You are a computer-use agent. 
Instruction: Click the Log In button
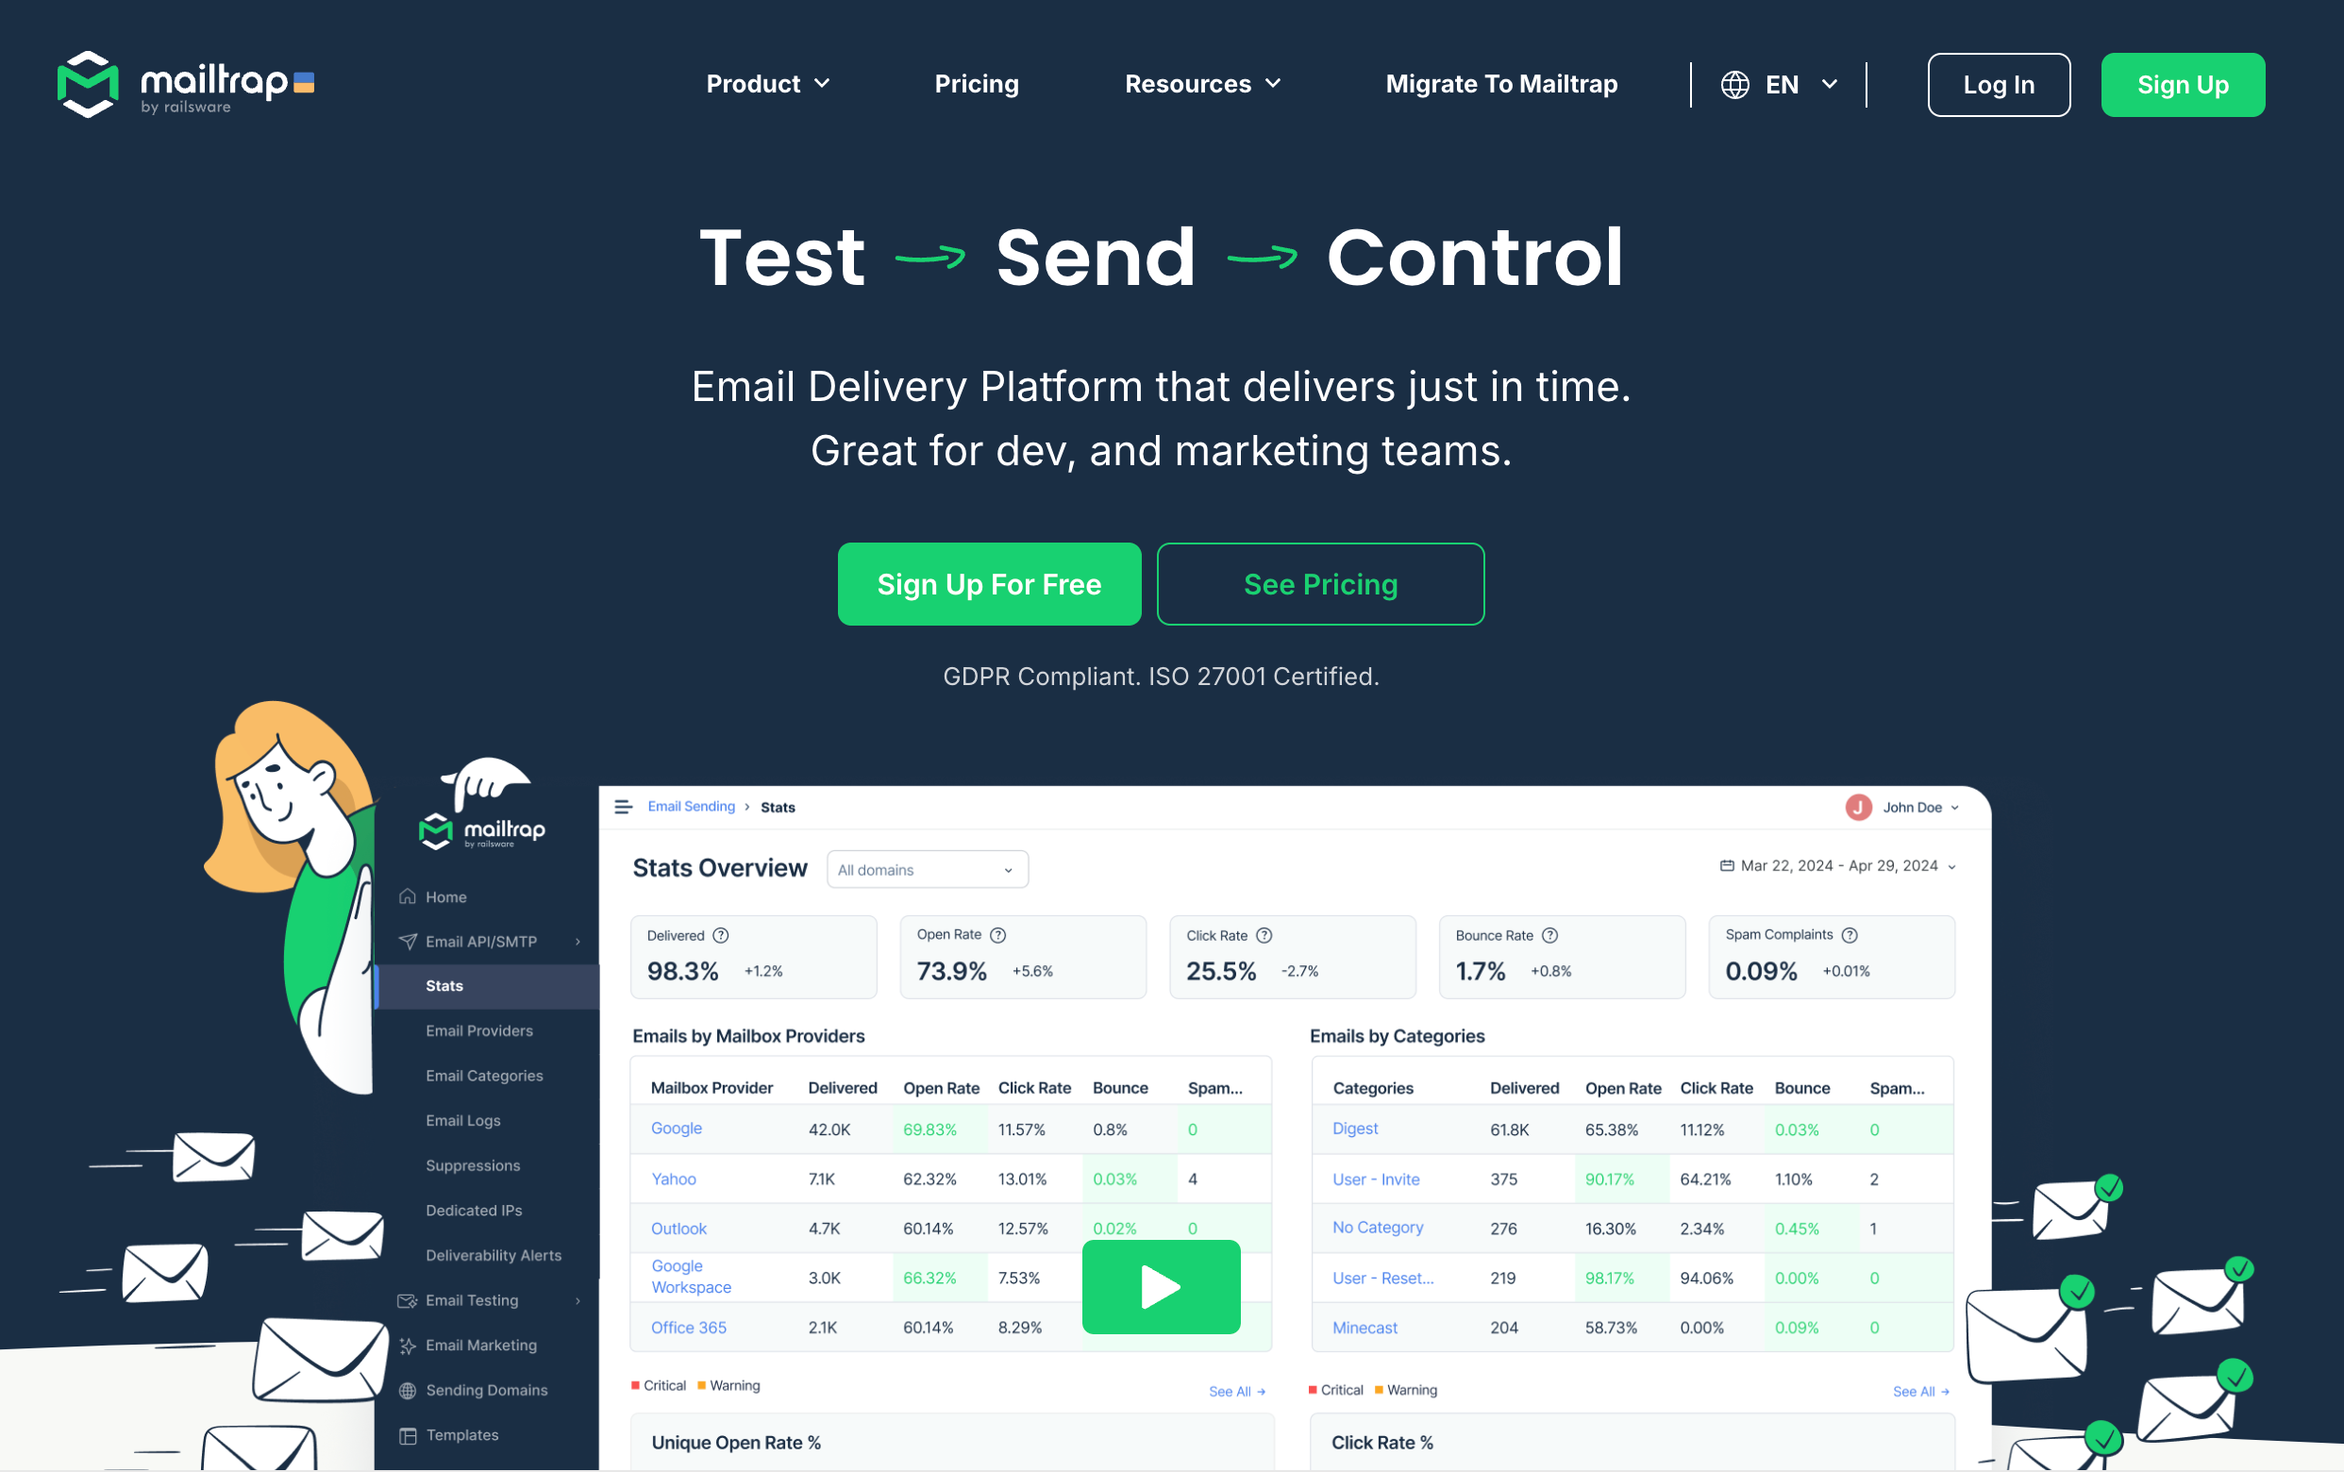(1998, 83)
